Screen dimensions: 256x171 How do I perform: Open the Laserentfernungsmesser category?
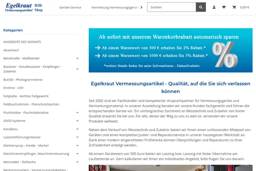[x=22, y=137]
